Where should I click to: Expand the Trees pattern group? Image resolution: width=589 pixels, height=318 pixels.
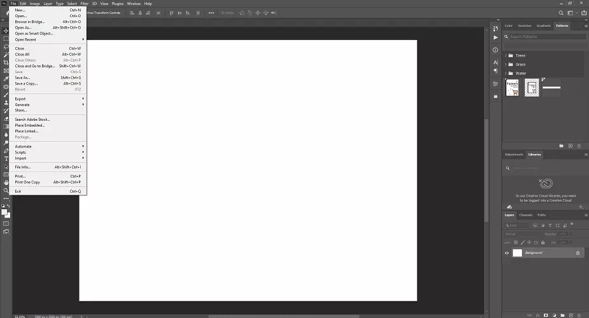point(506,55)
